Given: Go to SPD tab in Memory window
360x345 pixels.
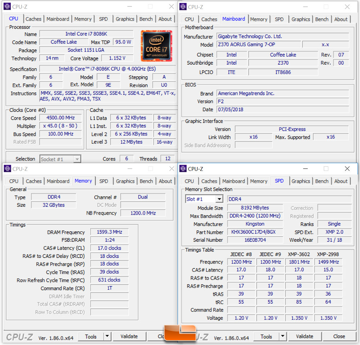Looking at the screenshot, I should tap(104, 181).
